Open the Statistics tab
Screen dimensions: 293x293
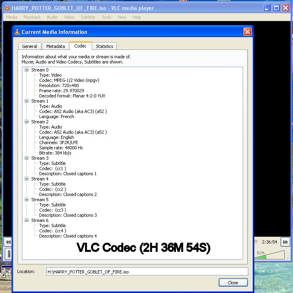104,46
